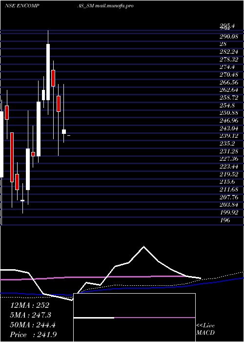The height and width of the screenshot is (342, 244).
Task: Click the 290.08 price level label
Action: click(229, 36)
